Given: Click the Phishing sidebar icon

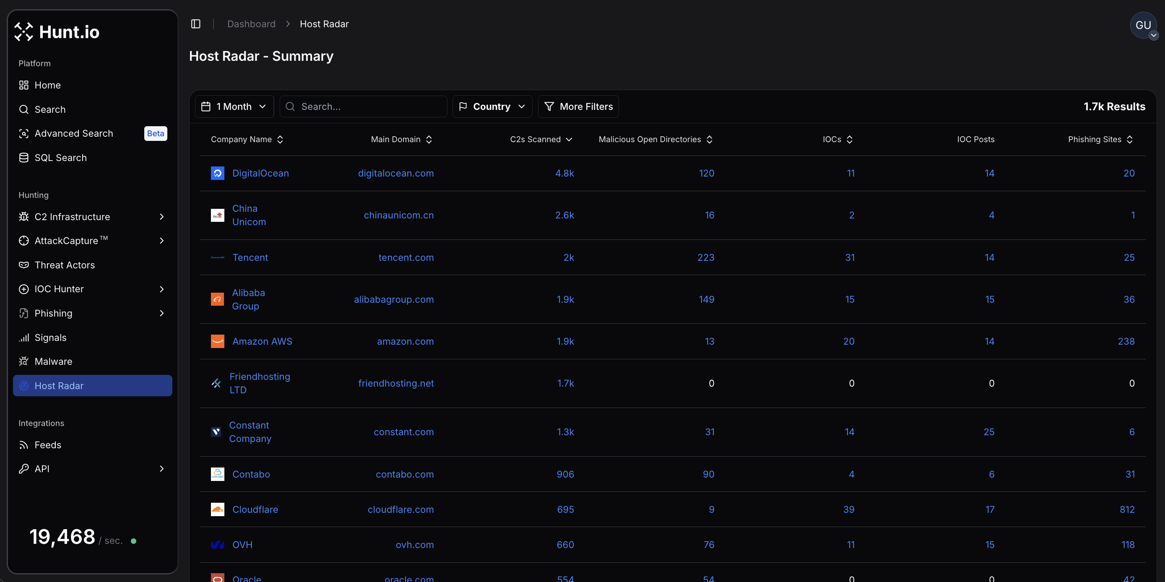Looking at the screenshot, I should coord(23,313).
